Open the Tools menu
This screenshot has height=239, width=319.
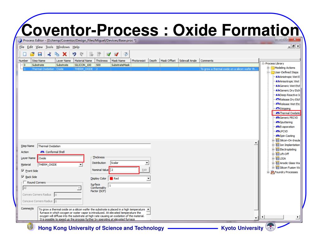coord(49,47)
